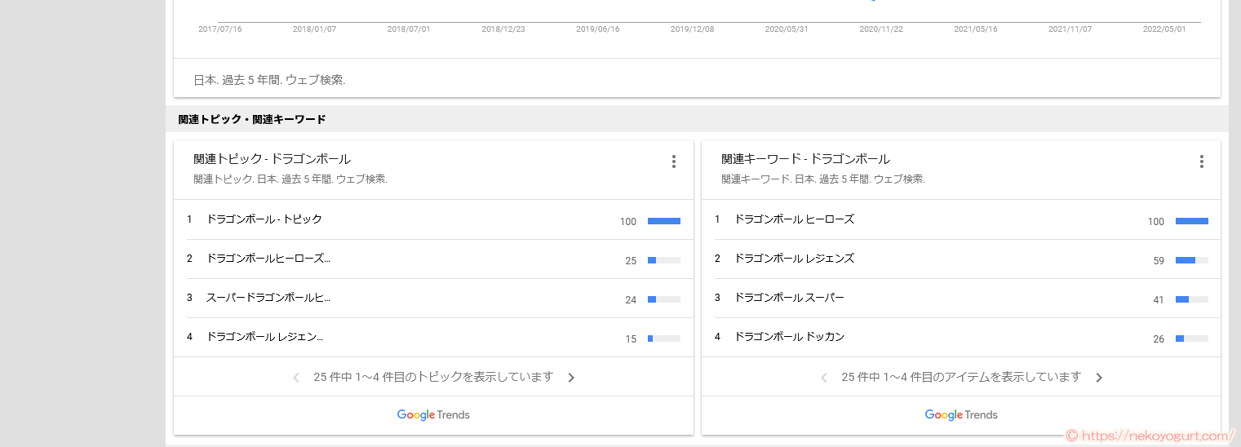Go to previous page of related topics

pos(296,378)
